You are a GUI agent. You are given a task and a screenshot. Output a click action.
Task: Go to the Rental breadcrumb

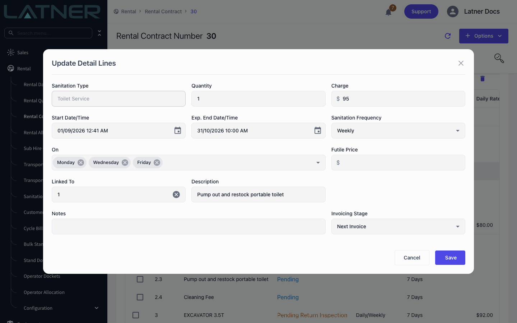129,11
